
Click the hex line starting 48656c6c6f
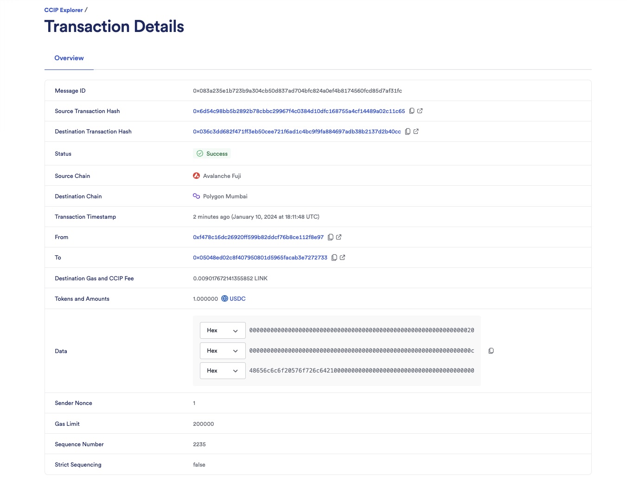[362, 371]
